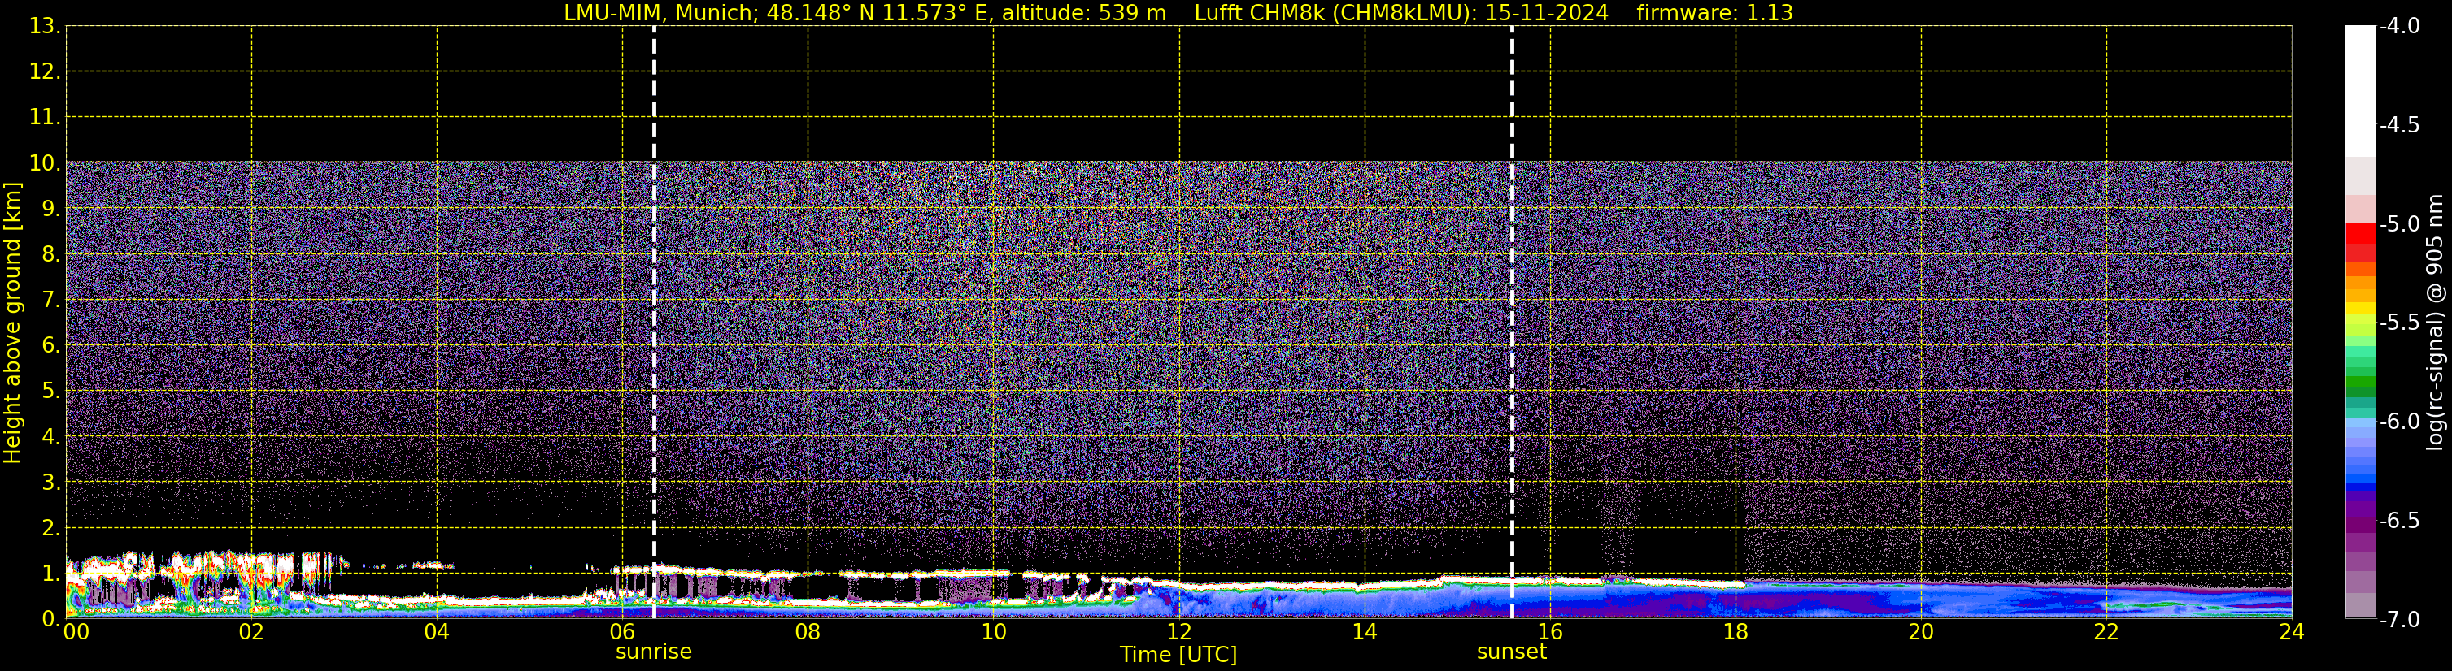Click the white dashed sunrise line
This screenshot has height=671, width=2452.
click(654, 323)
